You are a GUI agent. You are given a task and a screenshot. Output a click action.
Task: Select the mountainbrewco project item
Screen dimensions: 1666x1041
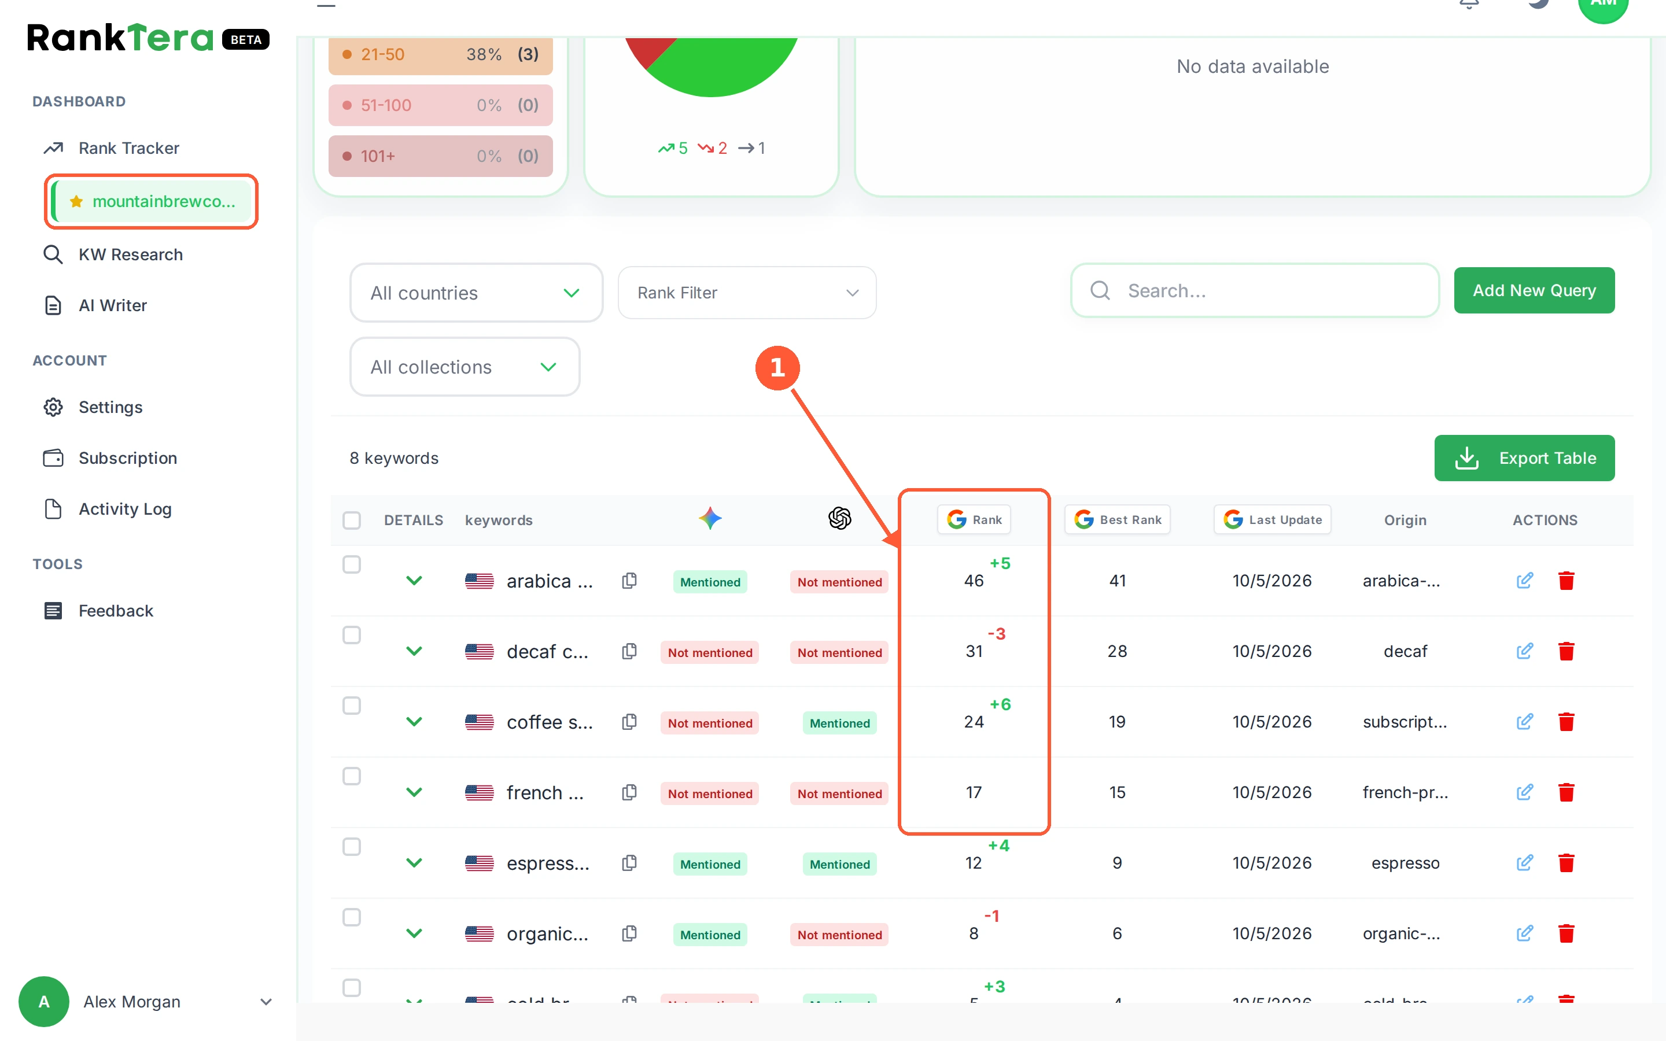coord(152,201)
